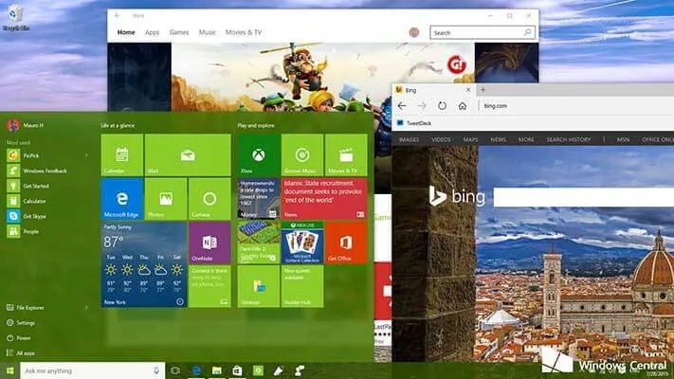Open the Weather tile showing 87°
Viewport: 674px width, 379px height.
(143, 264)
